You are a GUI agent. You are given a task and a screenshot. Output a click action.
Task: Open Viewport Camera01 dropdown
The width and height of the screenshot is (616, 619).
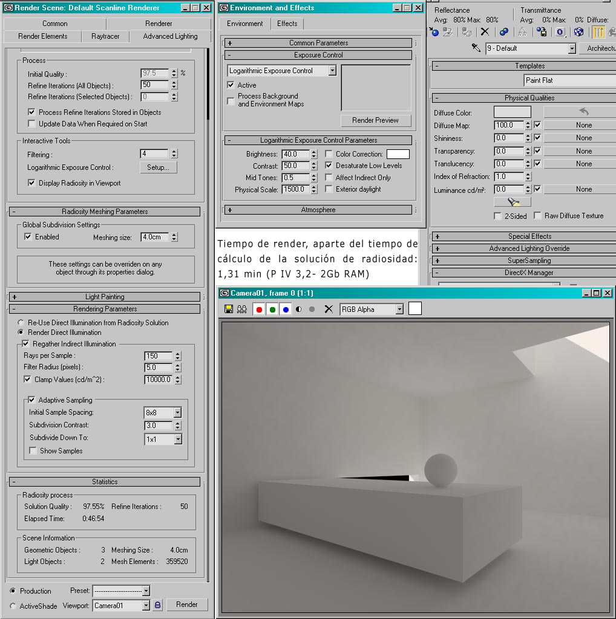pyautogui.click(x=146, y=605)
